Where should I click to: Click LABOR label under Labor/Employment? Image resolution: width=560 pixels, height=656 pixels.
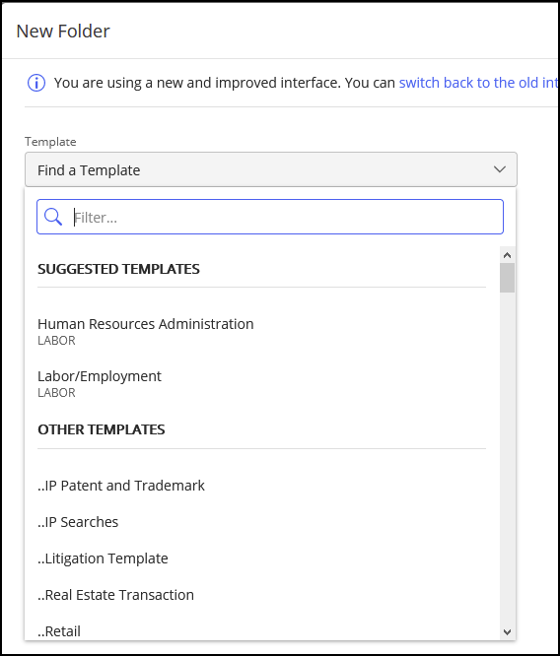click(x=56, y=393)
